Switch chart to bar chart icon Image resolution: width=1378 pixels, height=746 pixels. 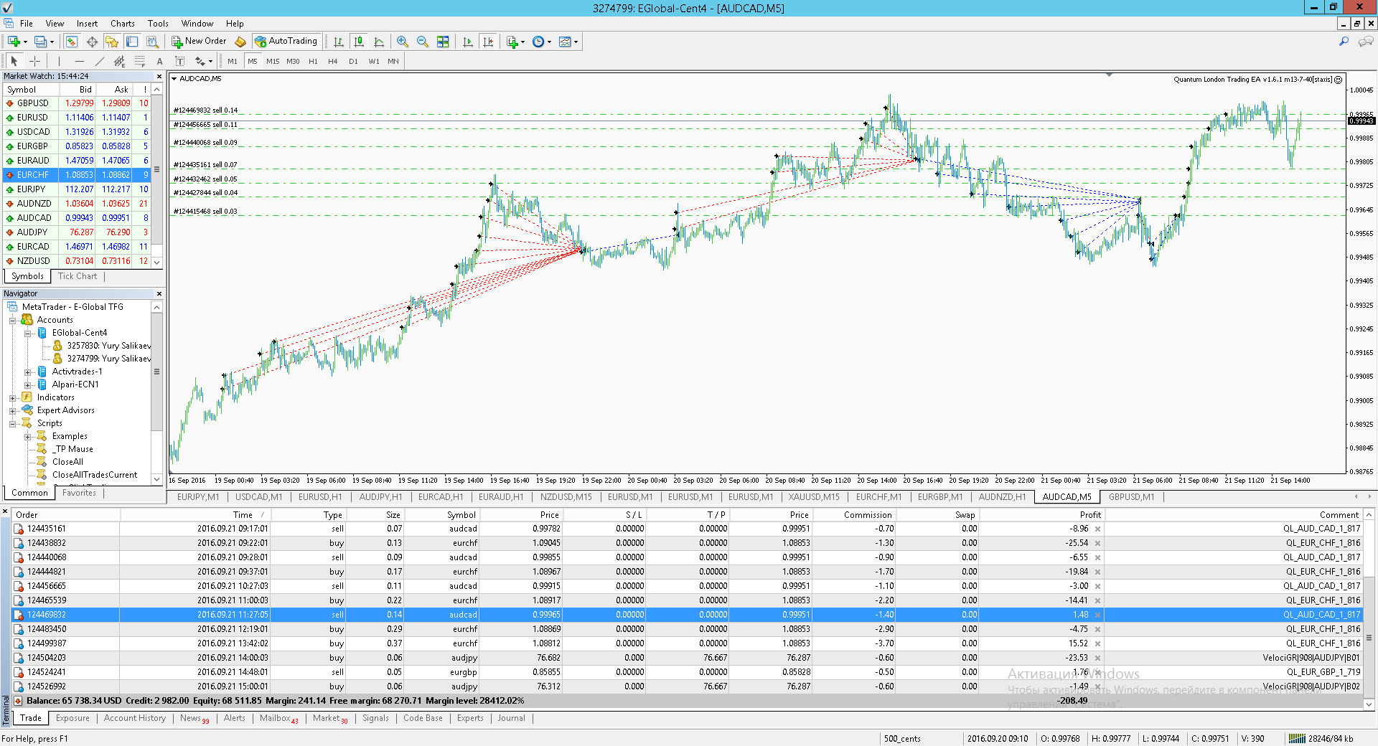(x=339, y=42)
